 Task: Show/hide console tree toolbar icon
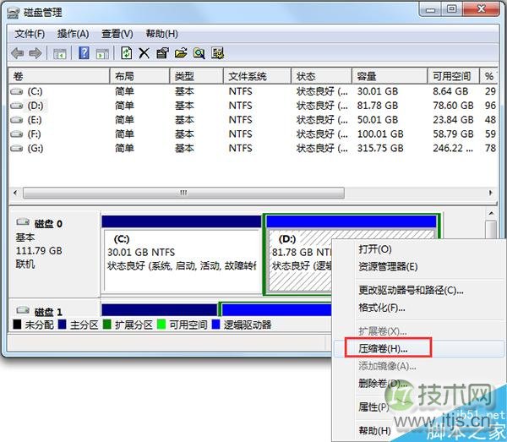[x=59, y=53]
